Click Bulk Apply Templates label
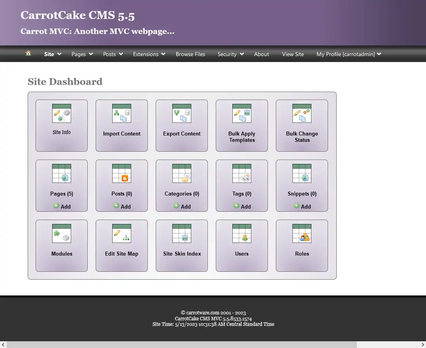 pyautogui.click(x=242, y=137)
